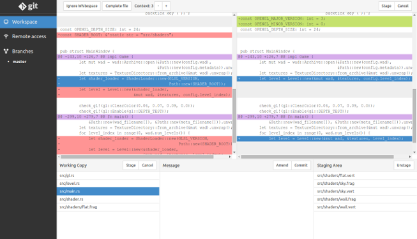
Task: Click left diff scroll-up arrow
Action: click(x=234, y=15)
